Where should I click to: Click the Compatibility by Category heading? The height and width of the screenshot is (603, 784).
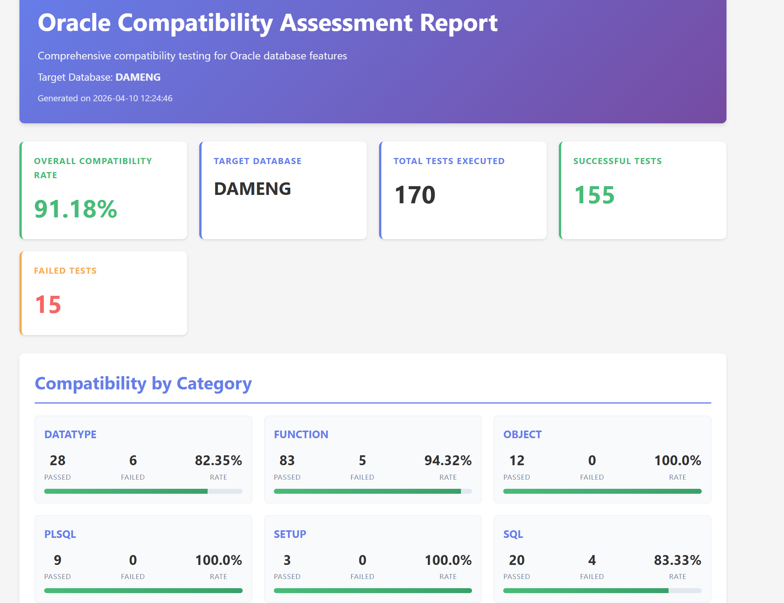[143, 383]
